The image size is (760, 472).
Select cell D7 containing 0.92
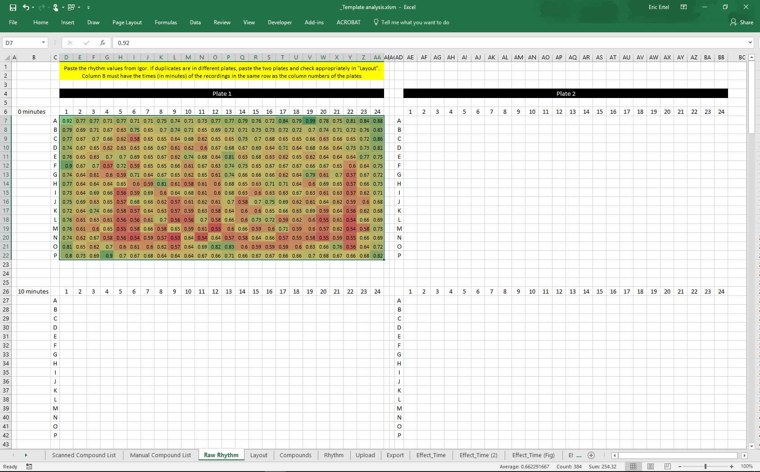point(67,120)
